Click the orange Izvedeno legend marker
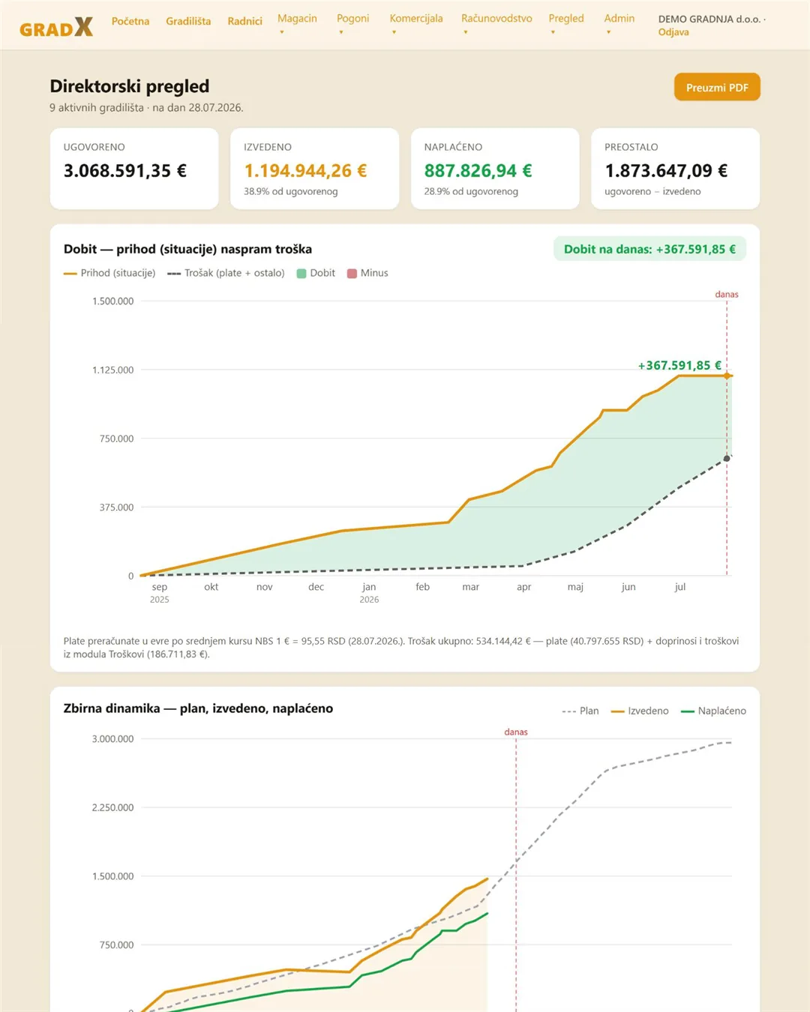Image resolution: width=810 pixels, height=1012 pixels. (618, 711)
